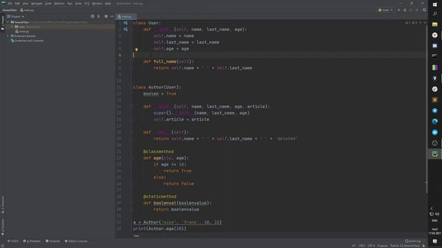Fold the full_name method in gutter
This screenshot has width=442, height=248.
pos(131,61)
